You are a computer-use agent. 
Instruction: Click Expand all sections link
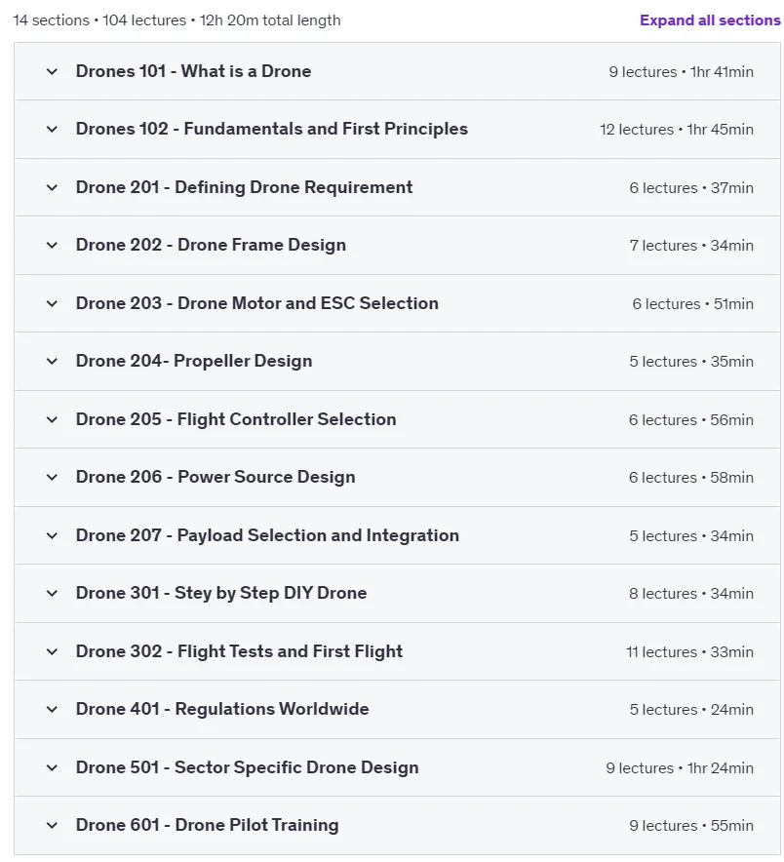click(x=710, y=20)
